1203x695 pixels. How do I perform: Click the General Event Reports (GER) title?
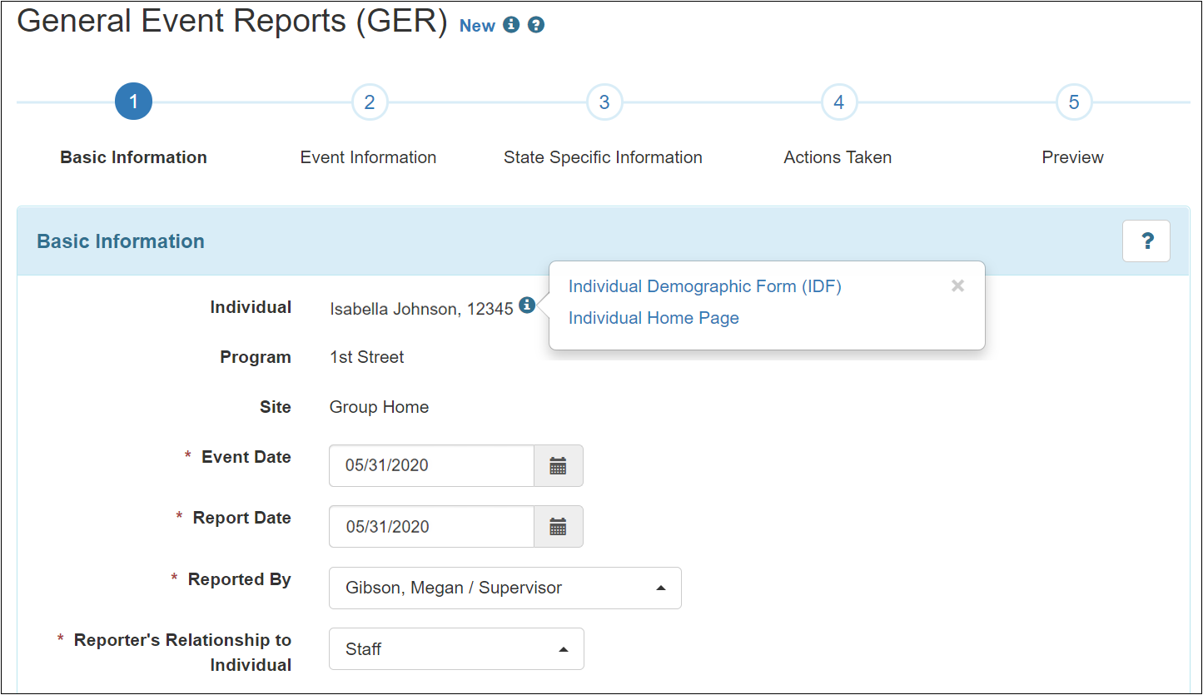point(232,21)
